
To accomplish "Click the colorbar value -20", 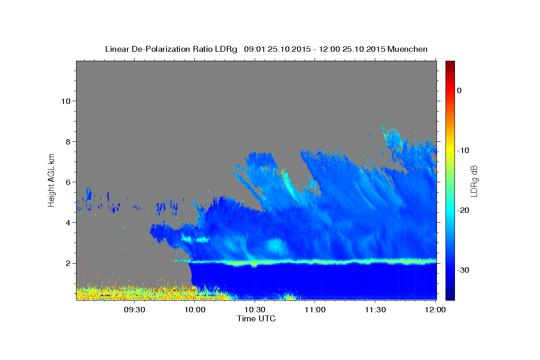I will (x=463, y=210).
